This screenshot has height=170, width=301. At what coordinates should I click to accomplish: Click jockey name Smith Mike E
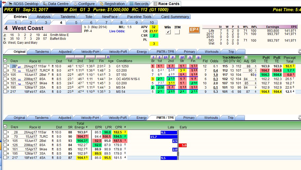pyautogui.click(x=59, y=35)
